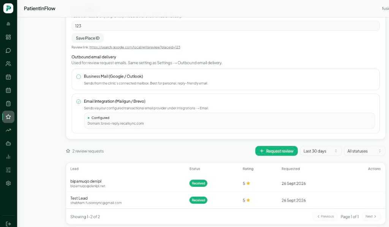Open the gear settings icon

click(8, 183)
